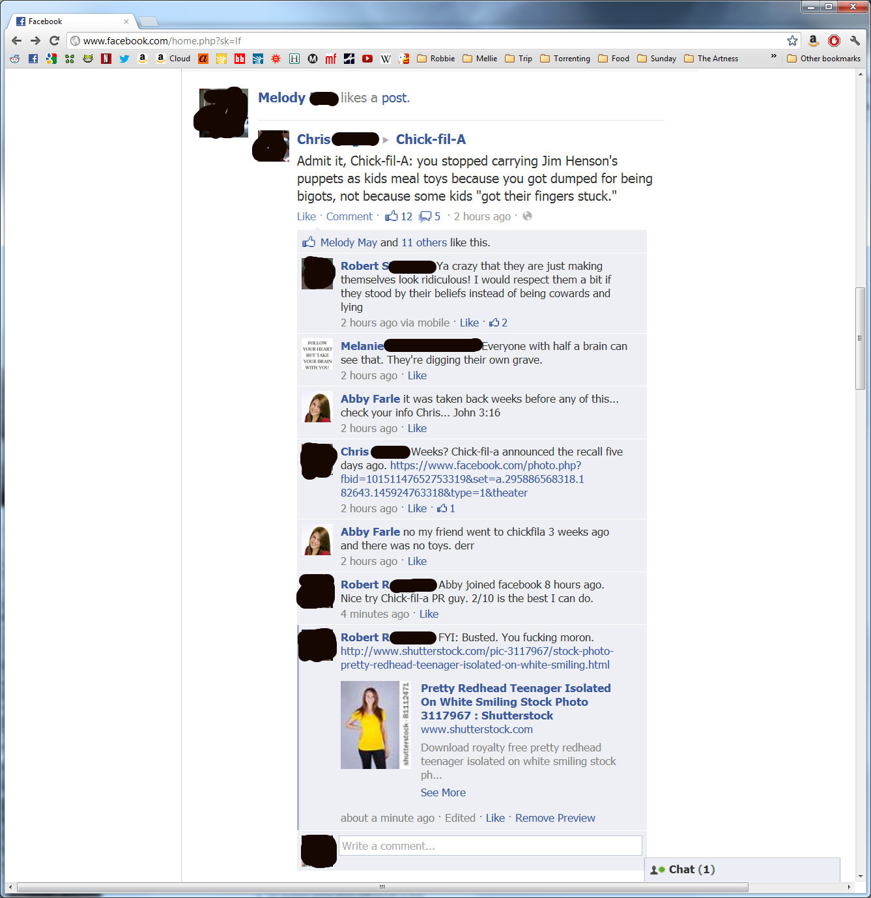The height and width of the screenshot is (898, 871).
Task: Click the 'Write a comment...' field
Action: (x=491, y=846)
